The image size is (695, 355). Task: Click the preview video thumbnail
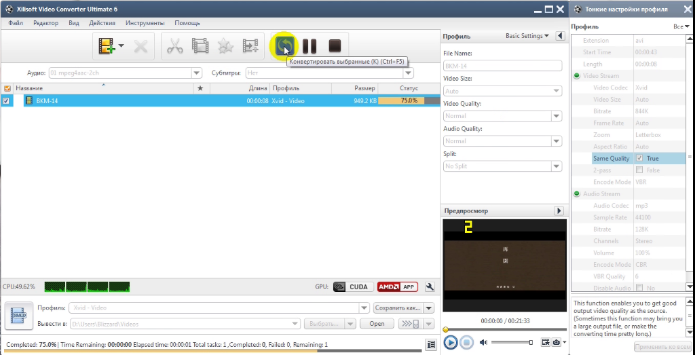pyautogui.click(x=504, y=265)
